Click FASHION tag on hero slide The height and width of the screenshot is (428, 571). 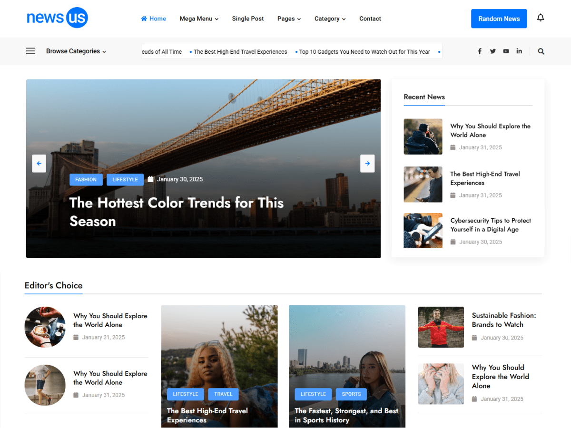(x=86, y=180)
